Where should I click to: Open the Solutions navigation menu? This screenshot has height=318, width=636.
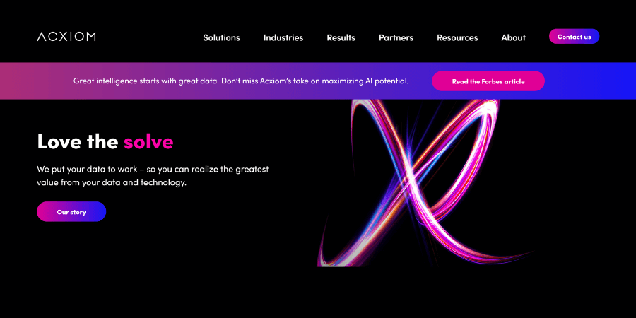pyautogui.click(x=221, y=37)
